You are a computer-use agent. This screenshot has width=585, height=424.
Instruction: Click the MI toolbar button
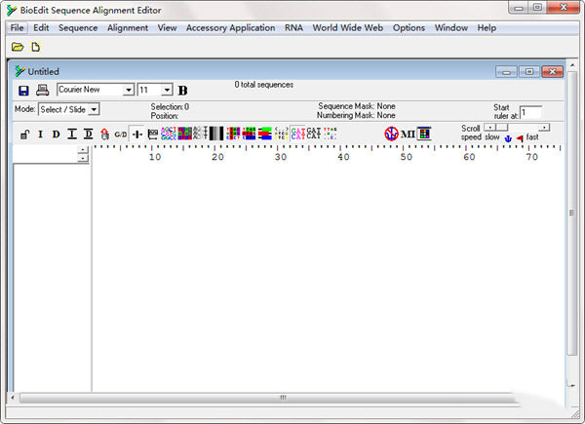pos(408,134)
